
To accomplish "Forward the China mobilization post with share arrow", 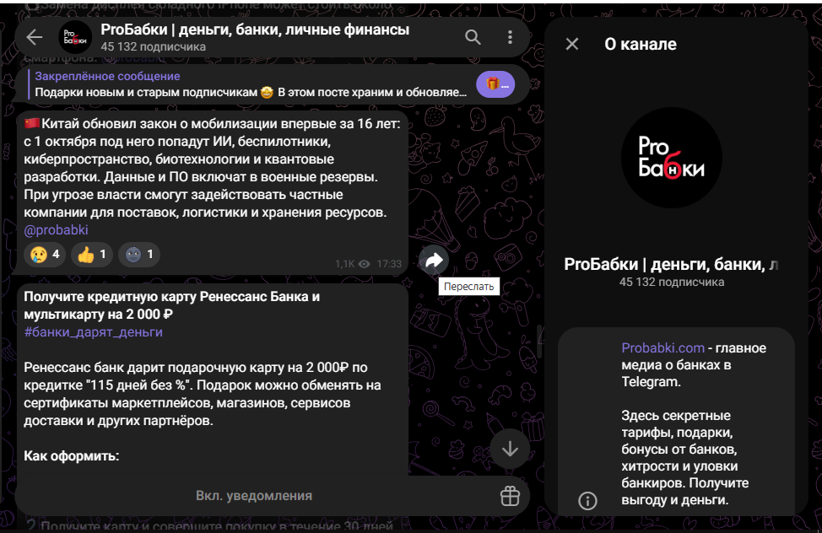I will point(434,260).
